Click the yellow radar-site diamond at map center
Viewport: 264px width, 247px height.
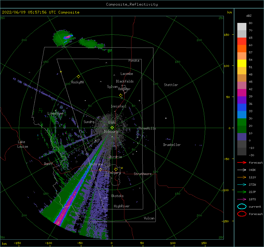[112, 128]
